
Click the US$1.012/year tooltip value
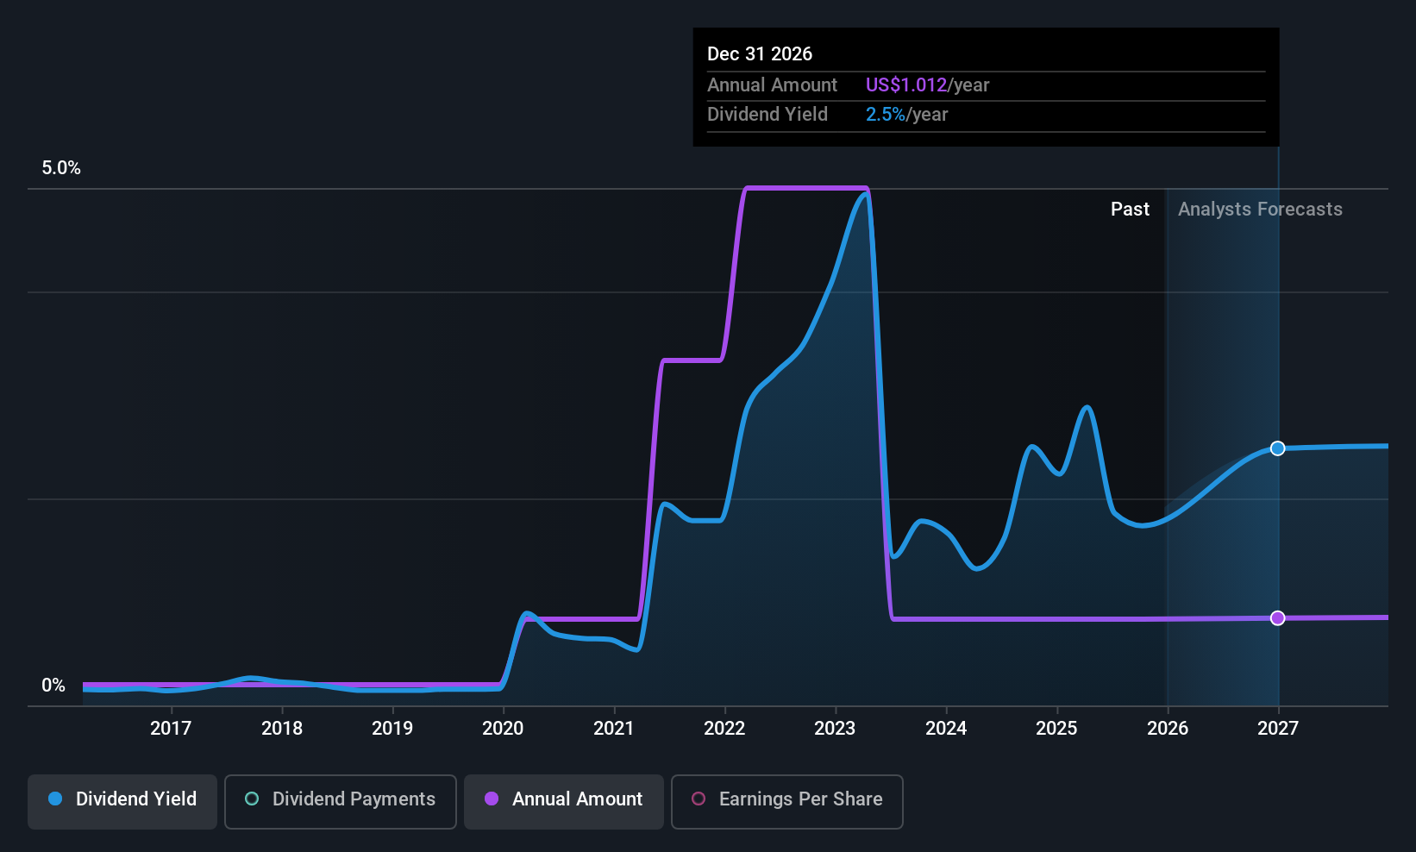927,85
